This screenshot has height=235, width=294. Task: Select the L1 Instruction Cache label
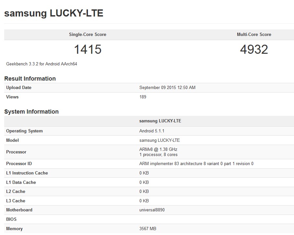[x=27, y=173]
